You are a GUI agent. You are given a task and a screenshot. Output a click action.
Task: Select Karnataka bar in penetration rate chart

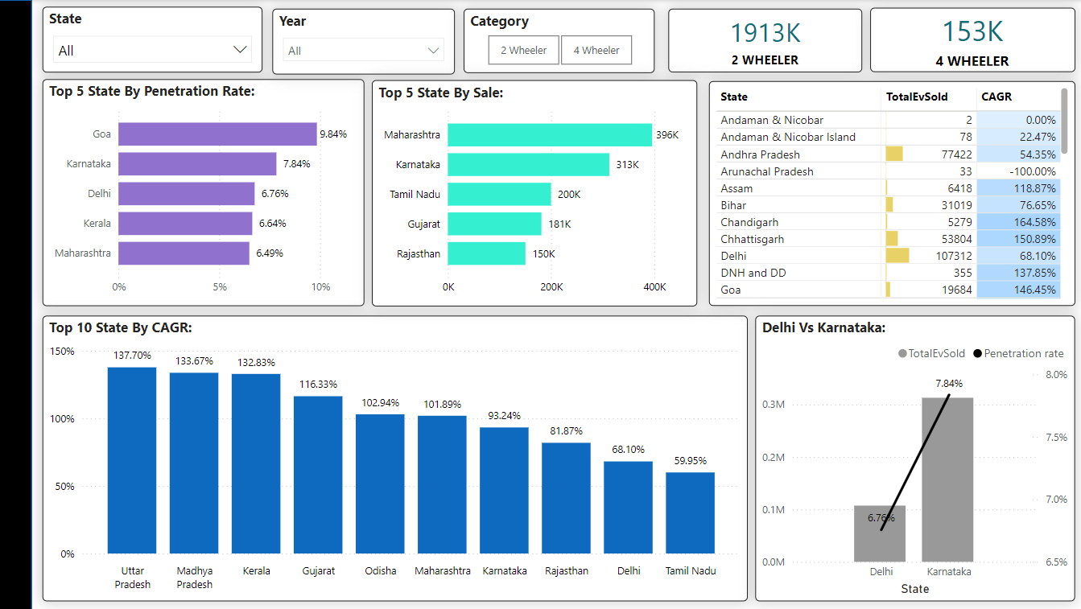[x=197, y=164]
